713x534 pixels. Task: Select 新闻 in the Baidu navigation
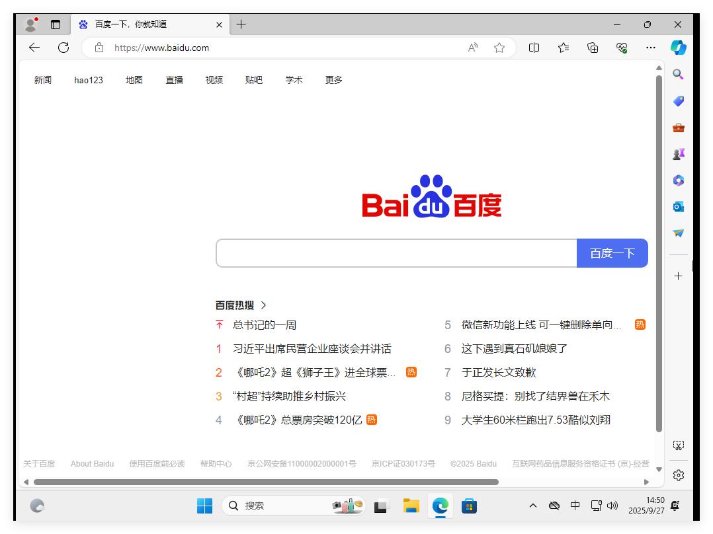point(42,79)
